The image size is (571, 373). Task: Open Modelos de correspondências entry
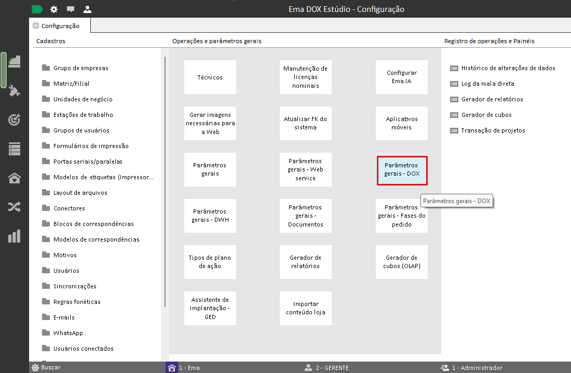point(97,239)
